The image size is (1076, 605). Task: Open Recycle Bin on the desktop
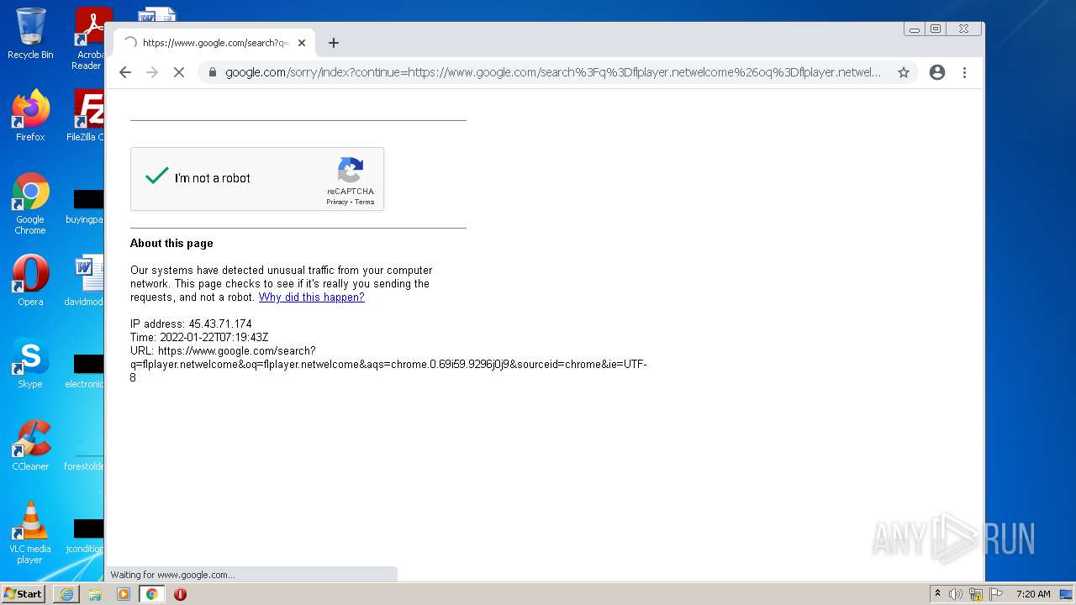tap(30, 34)
